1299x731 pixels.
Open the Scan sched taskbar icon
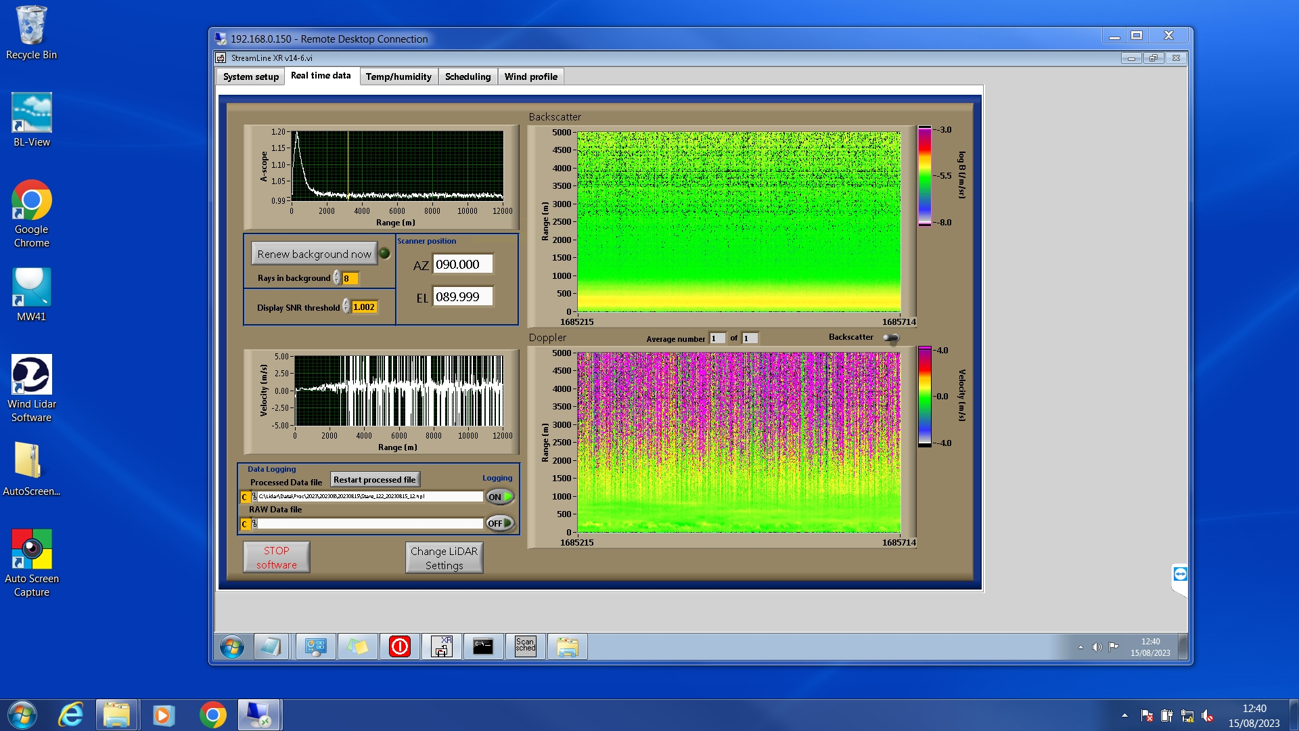tap(525, 646)
